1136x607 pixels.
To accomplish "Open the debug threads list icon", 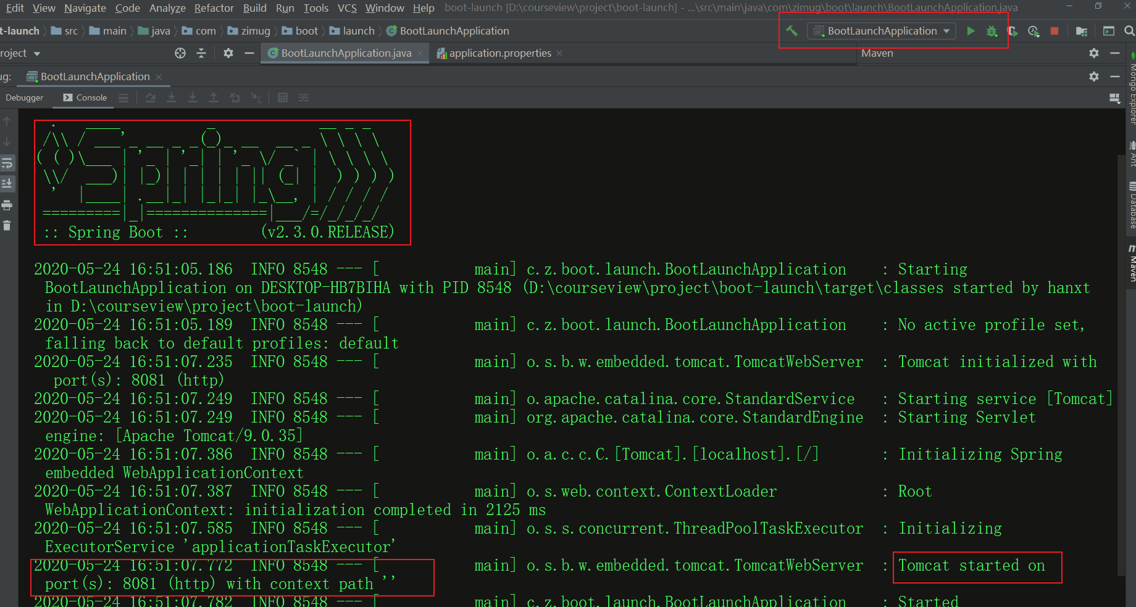I will click(x=123, y=97).
